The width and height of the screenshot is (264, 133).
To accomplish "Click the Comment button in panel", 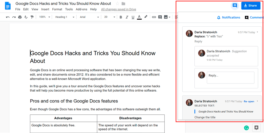I will 254,18.
